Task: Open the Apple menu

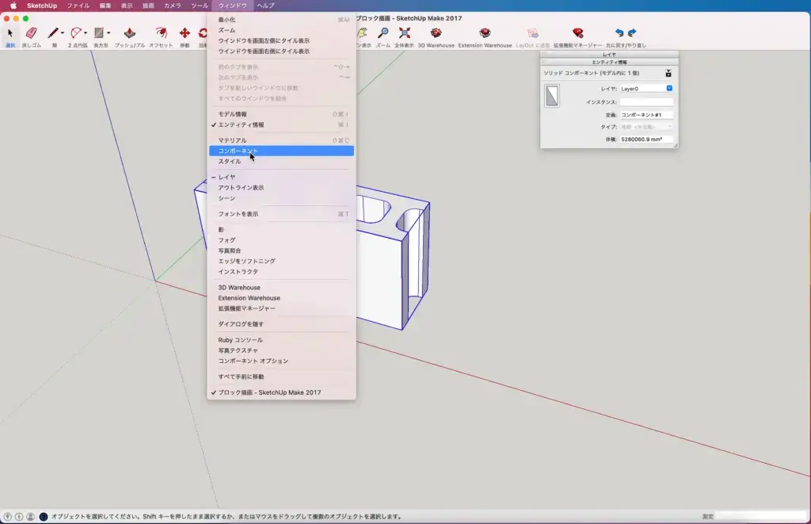Action: [13, 6]
